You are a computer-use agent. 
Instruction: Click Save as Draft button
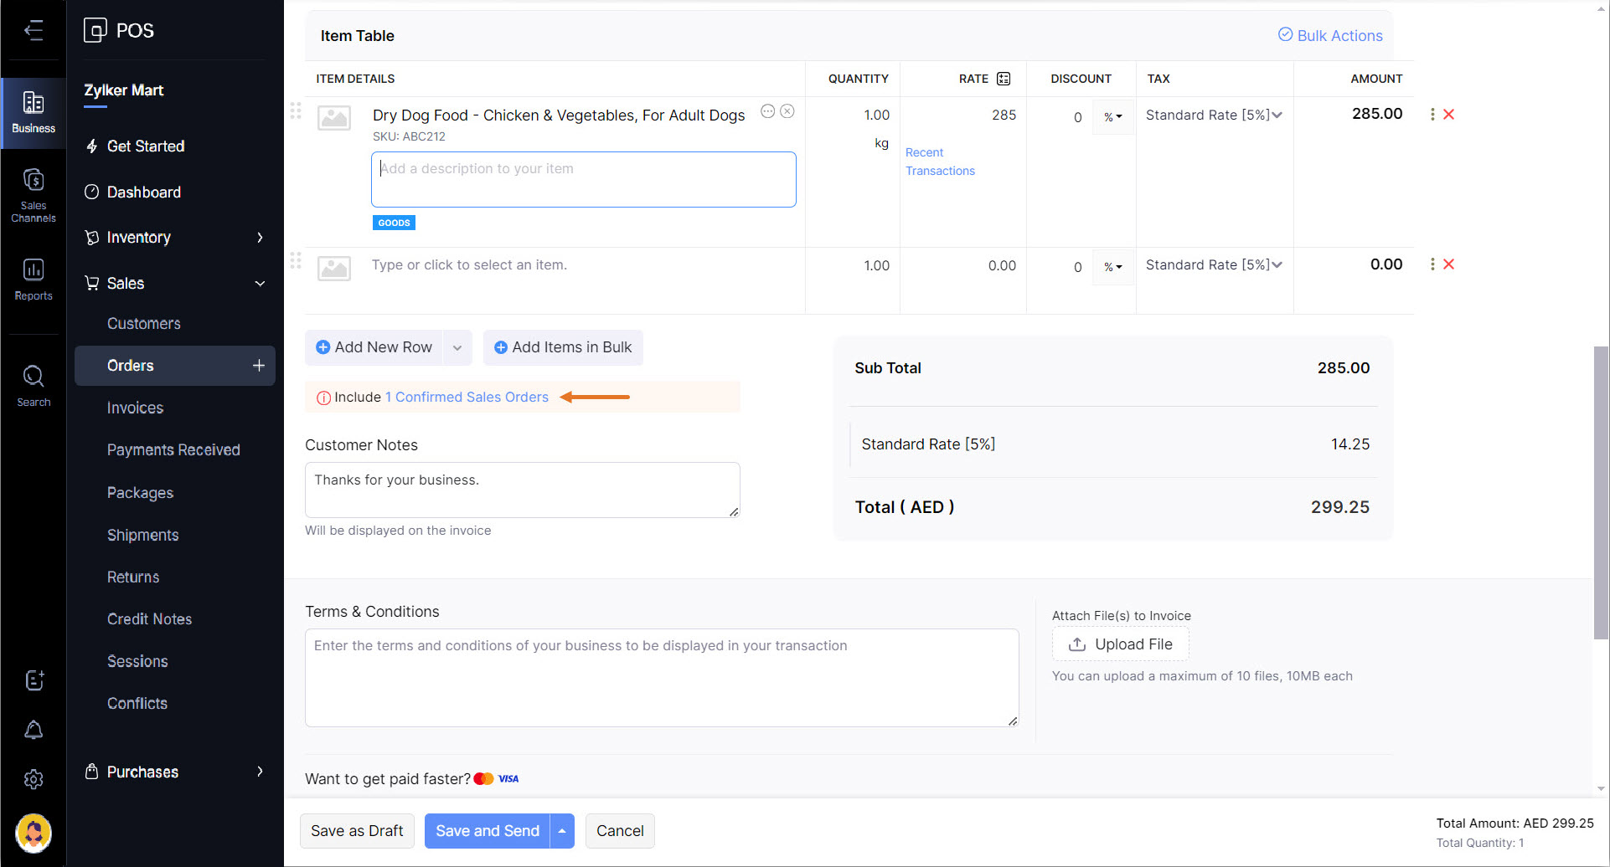coord(357,831)
